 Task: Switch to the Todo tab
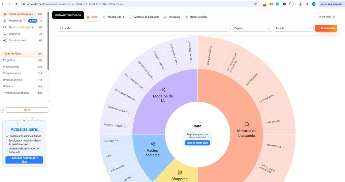(x=92, y=17)
